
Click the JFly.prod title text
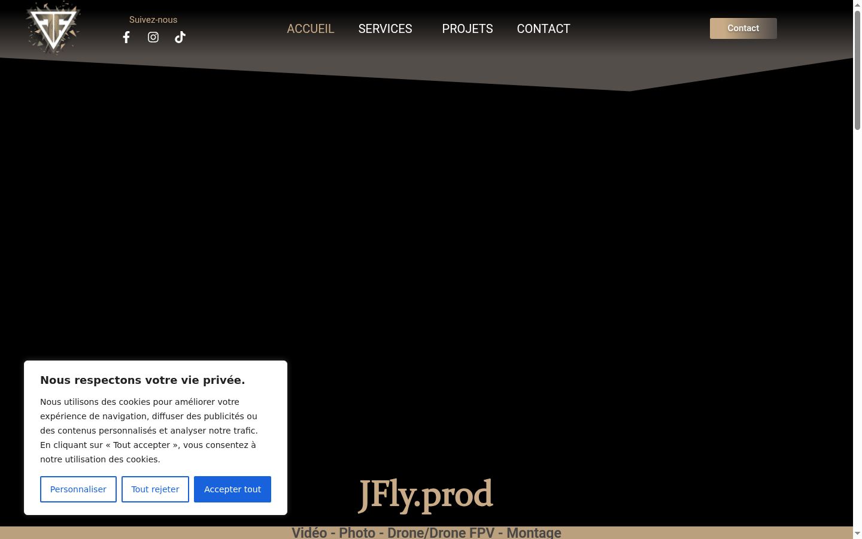coord(426,496)
